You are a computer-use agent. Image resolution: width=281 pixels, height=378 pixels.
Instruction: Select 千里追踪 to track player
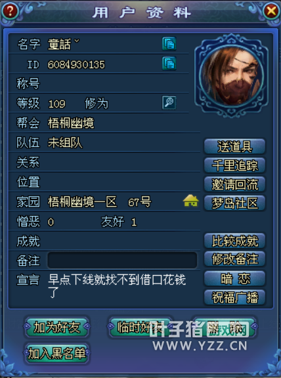[x=234, y=165]
